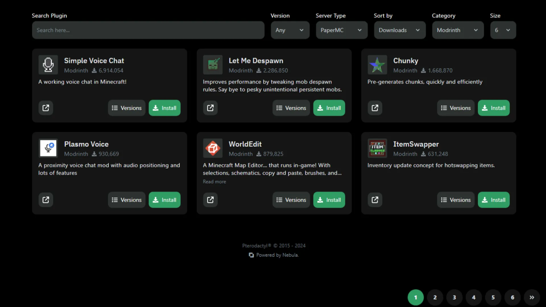Screen dimensions: 546x307
Task: Open Plasmo Voice external link icon
Action: 46,200
